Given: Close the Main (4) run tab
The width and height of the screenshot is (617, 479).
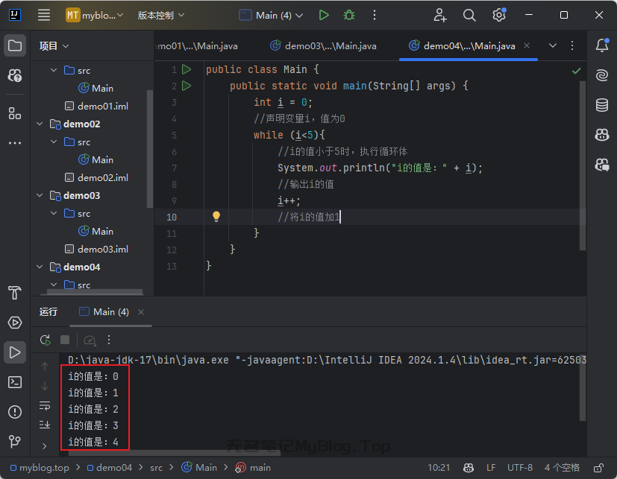Looking at the screenshot, I should point(141,312).
